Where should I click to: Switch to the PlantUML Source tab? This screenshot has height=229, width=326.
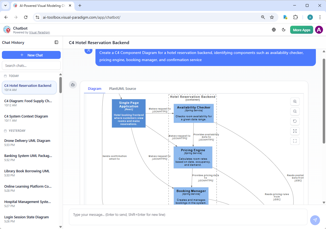pos(122,88)
